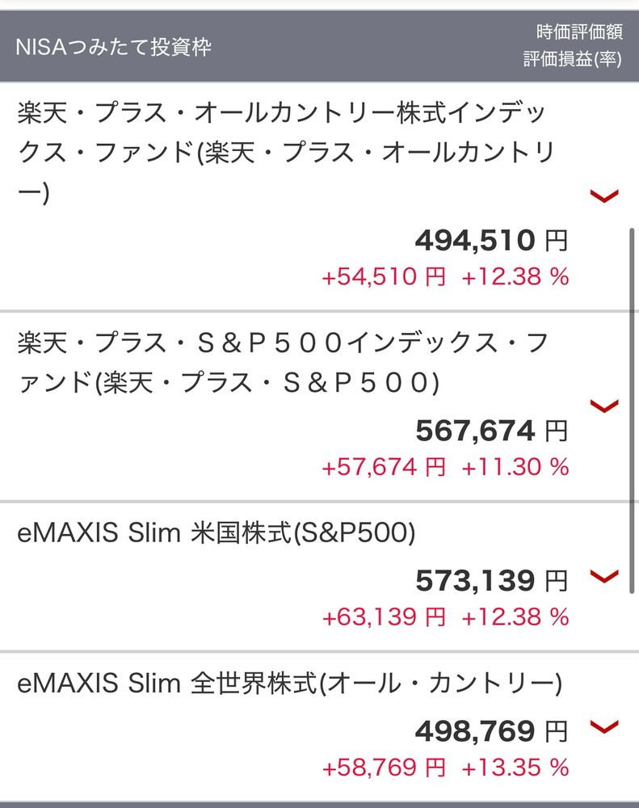This screenshot has width=639, height=808.
Task: Click the vertical scrollbar on the right
Action: coord(631,404)
